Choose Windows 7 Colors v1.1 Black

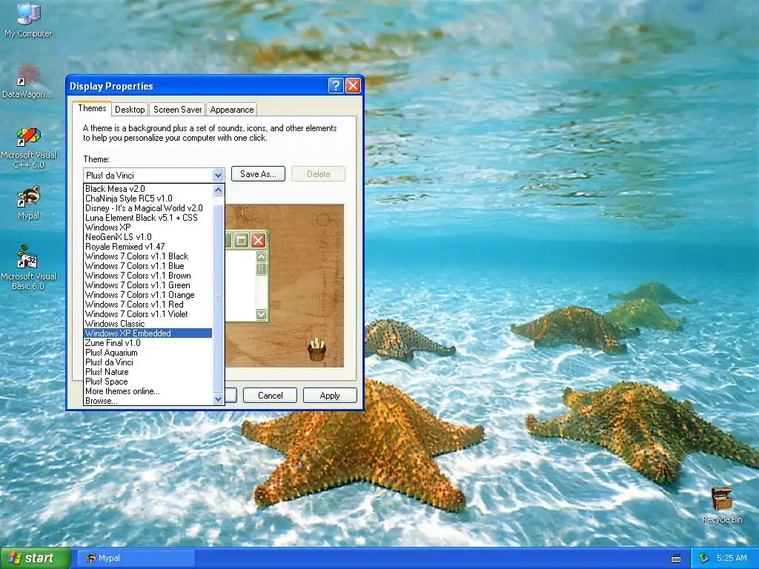coord(148,256)
